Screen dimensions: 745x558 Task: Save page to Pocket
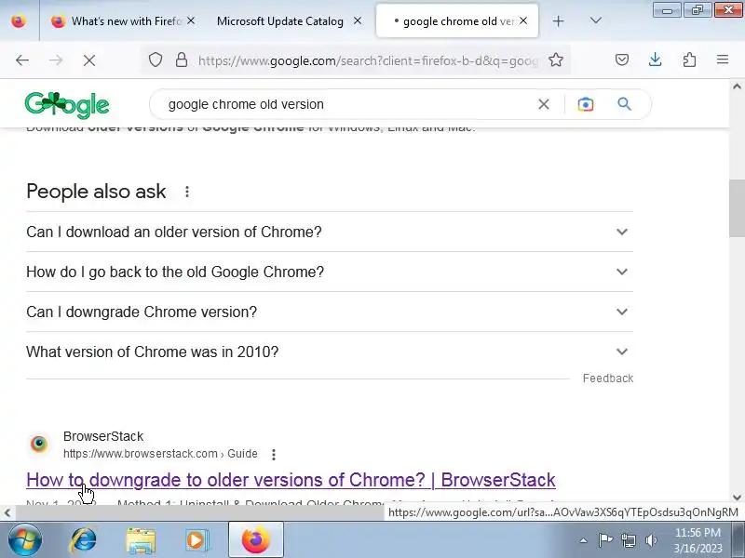(622, 60)
